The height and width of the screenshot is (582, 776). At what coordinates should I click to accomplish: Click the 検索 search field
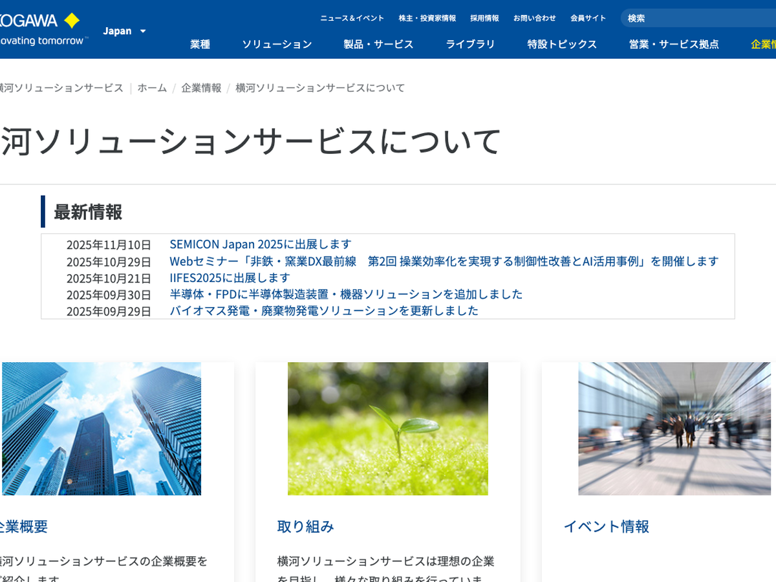tap(698, 18)
